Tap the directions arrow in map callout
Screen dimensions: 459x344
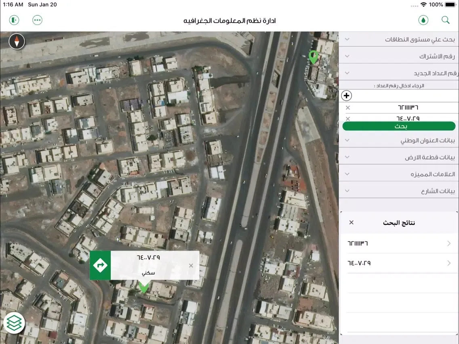[100, 265]
